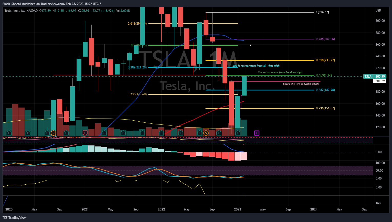
Task: Select the Fibonacci level label 0.786(269.06)
Action: pyautogui.click(x=325, y=39)
